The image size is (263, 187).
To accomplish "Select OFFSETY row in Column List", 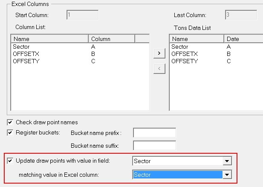I will point(25,61).
